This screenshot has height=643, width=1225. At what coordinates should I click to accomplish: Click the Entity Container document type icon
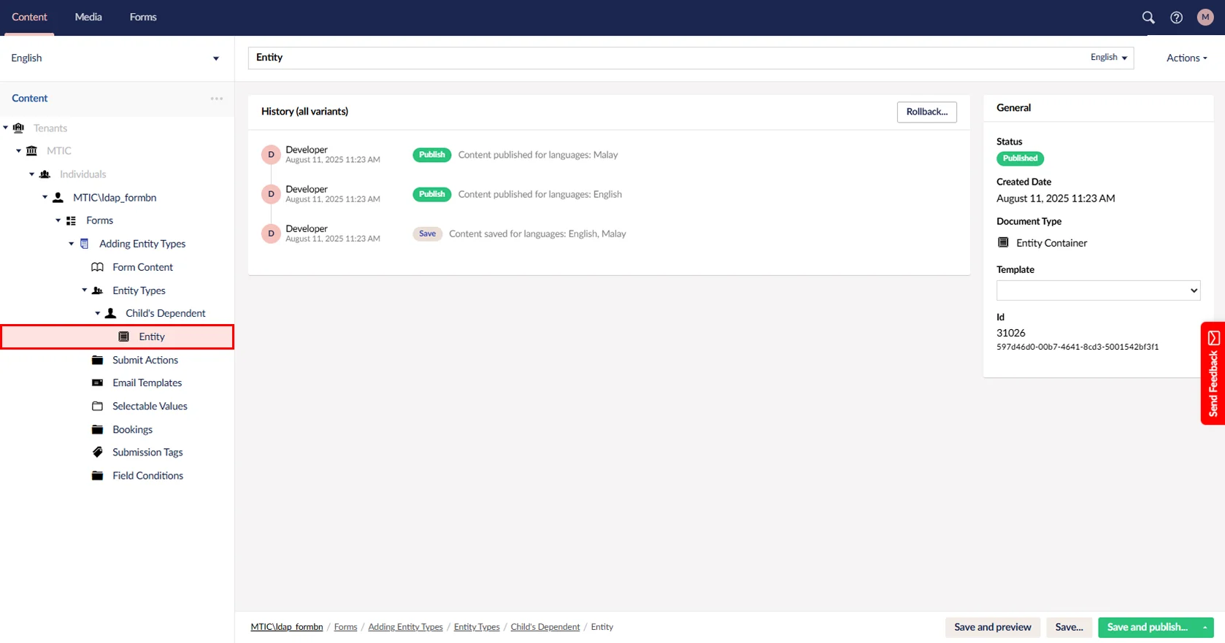click(1003, 242)
